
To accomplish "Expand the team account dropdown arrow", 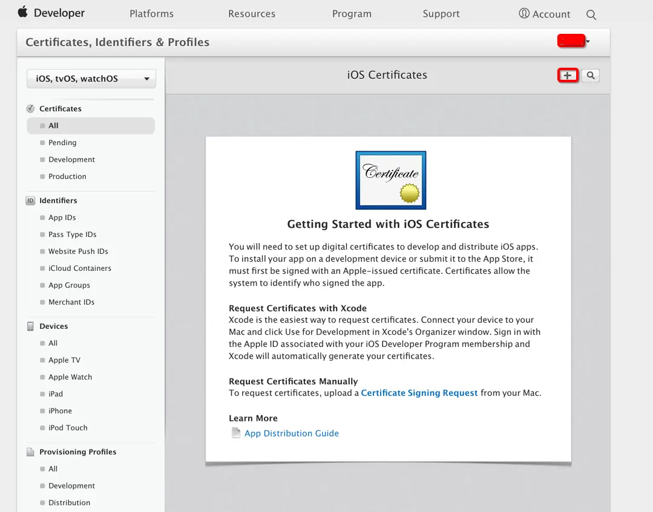I will tap(588, 41).
